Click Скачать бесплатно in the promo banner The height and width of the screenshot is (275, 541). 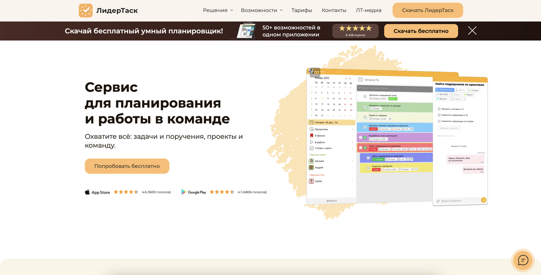click(421, 31)
